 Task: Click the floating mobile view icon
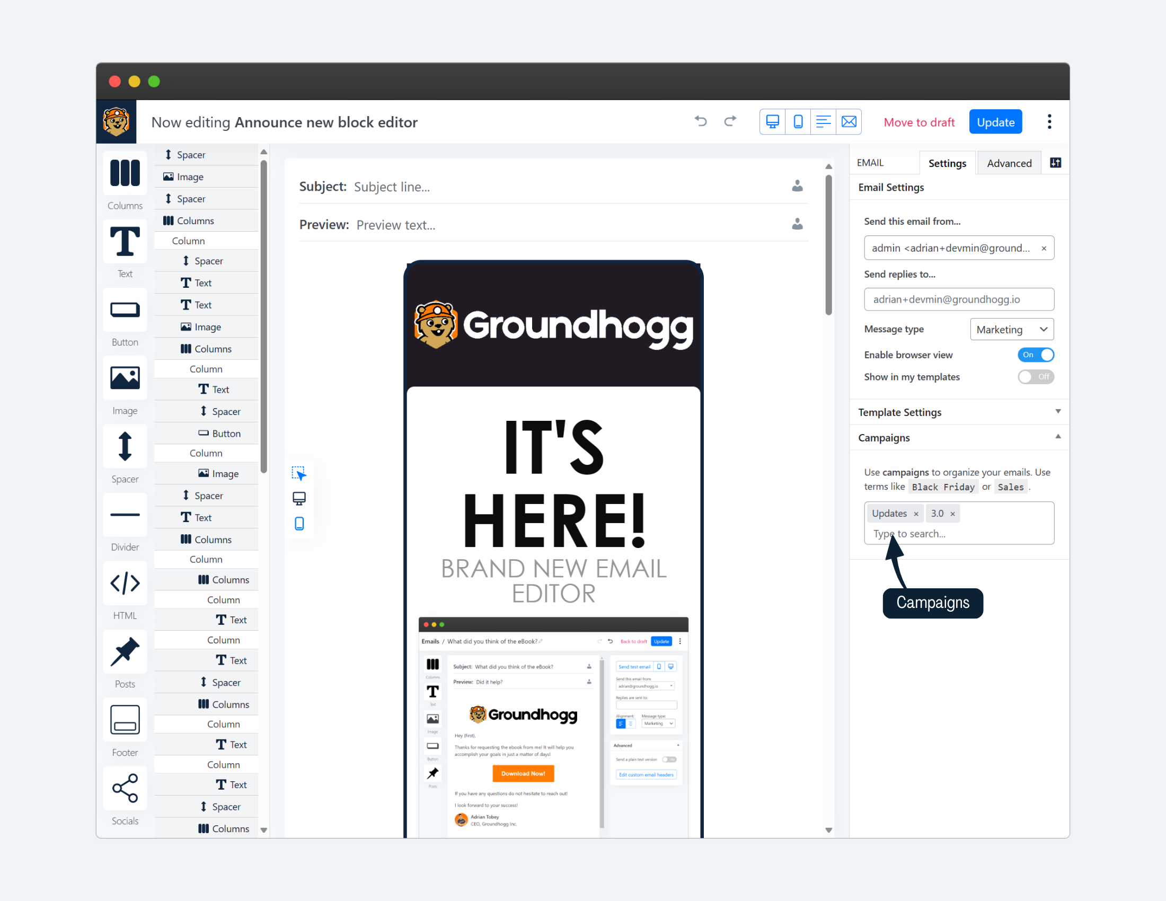[x=299, y=524]
